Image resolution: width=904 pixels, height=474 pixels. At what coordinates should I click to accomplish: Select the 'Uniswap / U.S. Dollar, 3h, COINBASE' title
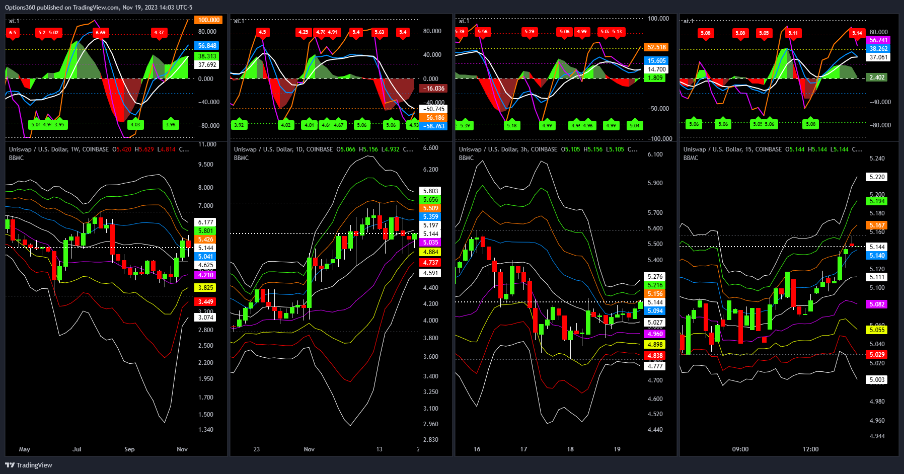click(508, 149)
